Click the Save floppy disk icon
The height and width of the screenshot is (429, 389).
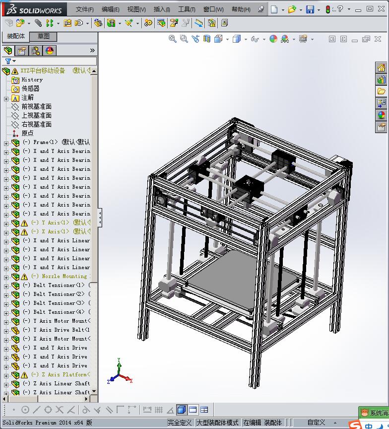point(310,9)
